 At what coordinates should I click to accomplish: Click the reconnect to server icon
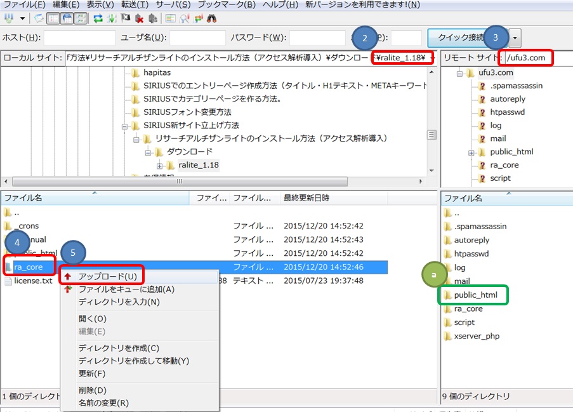pyautogui.click(x=152, y=18)
